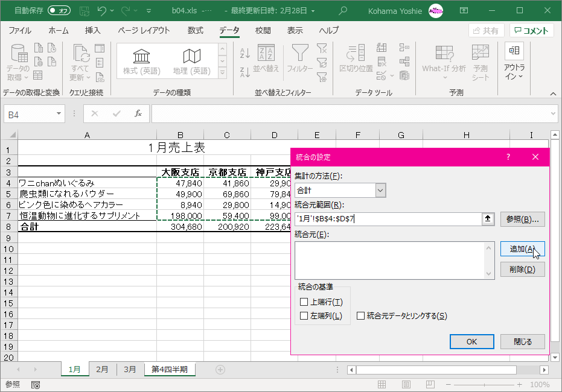Click the zoom slider in status bar
The width and height of the screenshot is (562, 392).
tap(484, 385)
